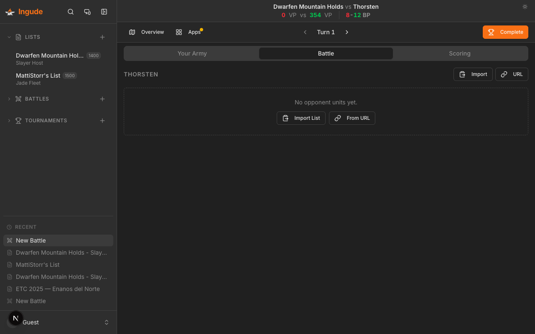Add a new battle with plus icon
The image size is (535, 334).
point(102,99)
